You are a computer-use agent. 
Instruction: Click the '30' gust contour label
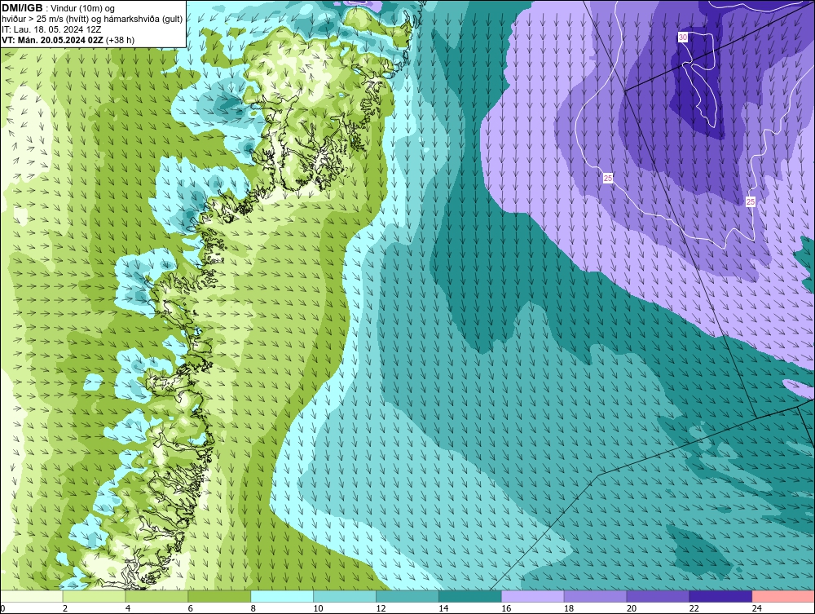click(683, 38)
